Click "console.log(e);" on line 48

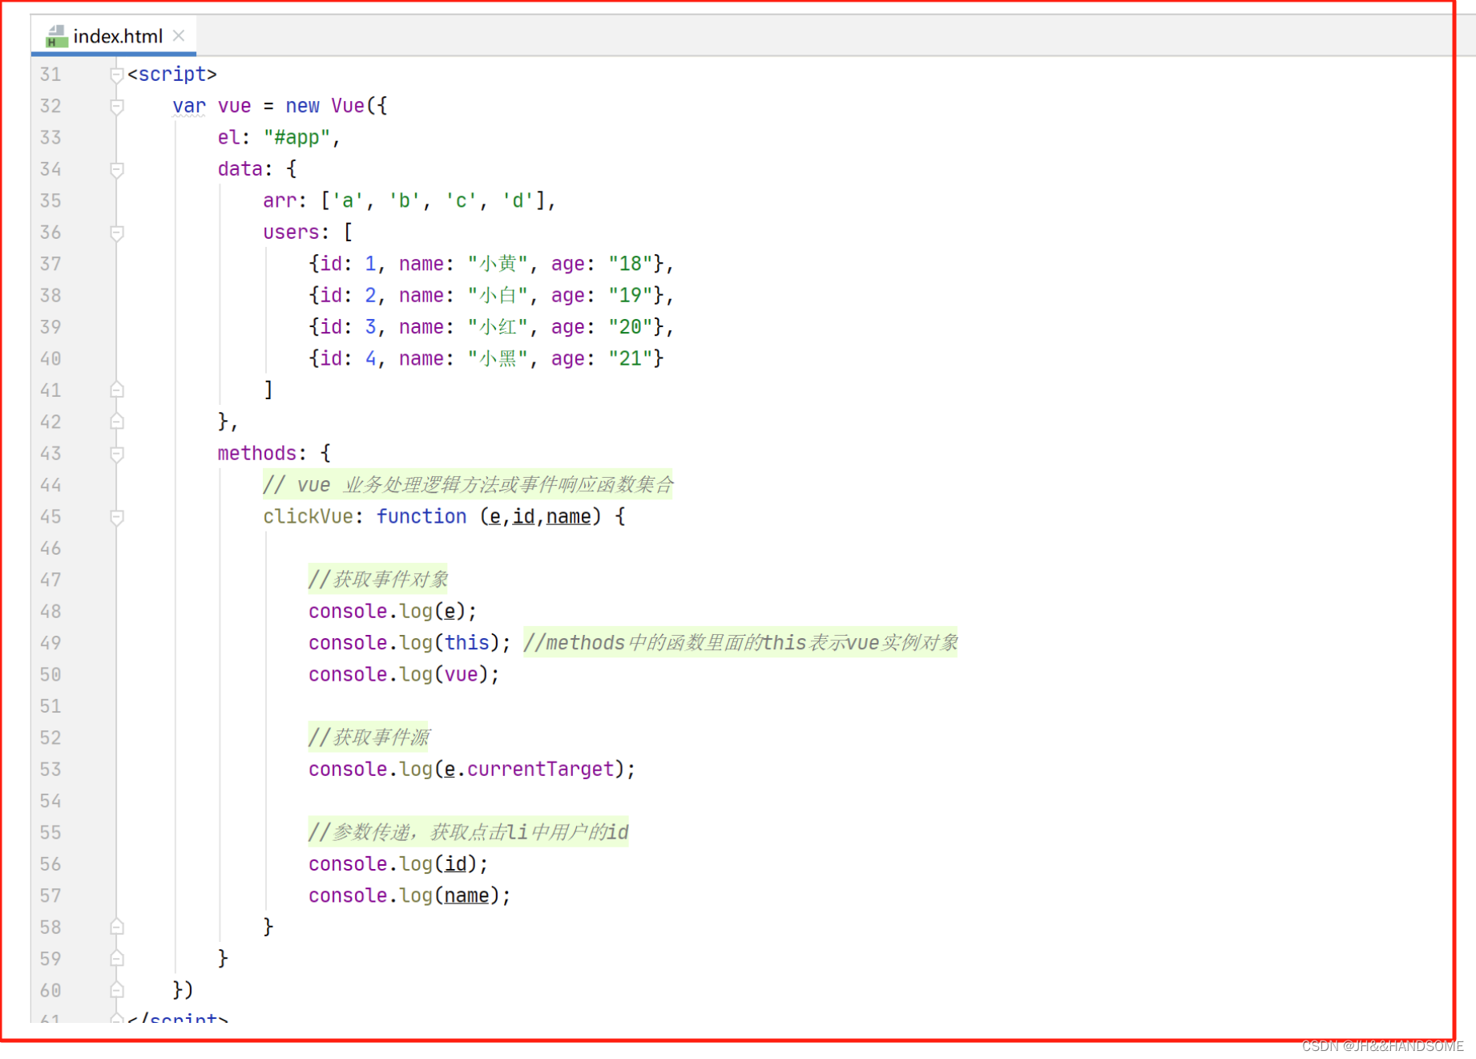point(393,612)
